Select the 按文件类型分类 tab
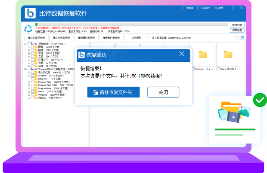The width and height of the screenshot is (267, 173). tap(61, 38)
